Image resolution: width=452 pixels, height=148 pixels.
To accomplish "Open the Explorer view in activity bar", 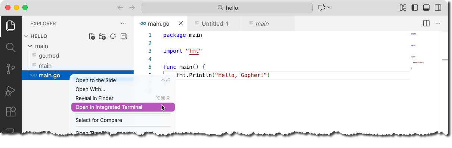I will (10, 26).
